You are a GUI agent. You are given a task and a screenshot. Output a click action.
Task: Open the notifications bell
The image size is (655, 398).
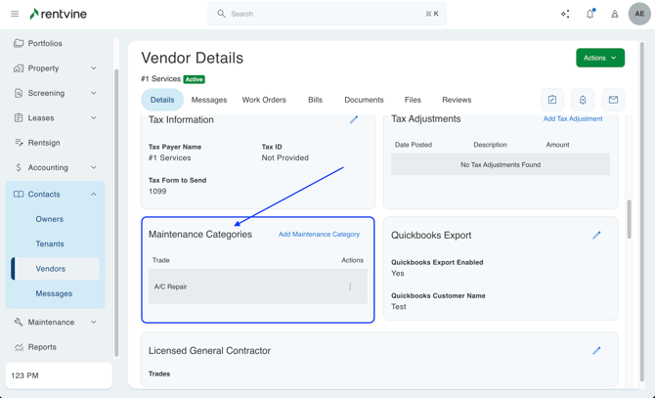pos(589,14)
